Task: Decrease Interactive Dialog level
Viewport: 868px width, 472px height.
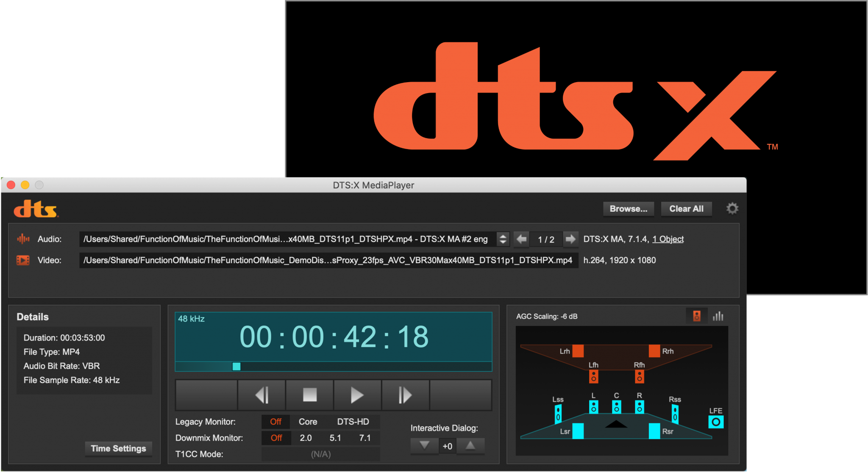Action: tap(424, 445)
